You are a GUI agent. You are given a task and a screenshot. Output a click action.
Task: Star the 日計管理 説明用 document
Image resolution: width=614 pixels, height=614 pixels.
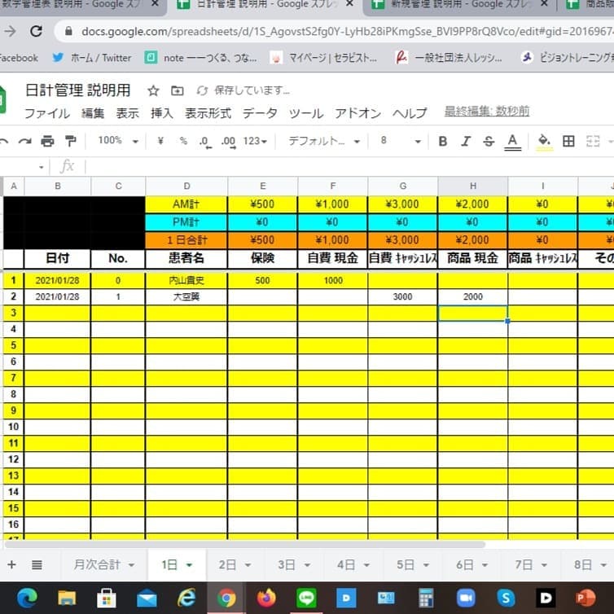click(x=153, y=91)
